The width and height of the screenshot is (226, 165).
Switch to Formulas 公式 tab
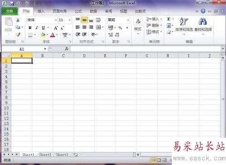coord(78,11)
